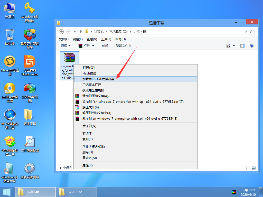This screenshot has width=263, height=197.
Task: Click the 新建文件夹 button
Action: pyautogui.click(x=124, y=46)
